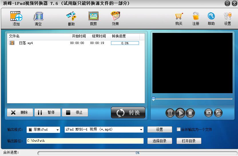Click the 结束时间 column header
Viewport: 238px width, 156px height.
[x=100, y=36]
